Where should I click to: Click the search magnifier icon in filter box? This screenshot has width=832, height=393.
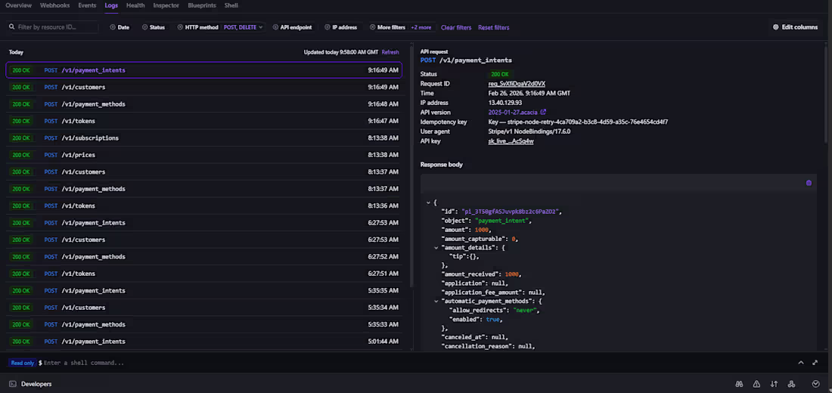point(11,27)
